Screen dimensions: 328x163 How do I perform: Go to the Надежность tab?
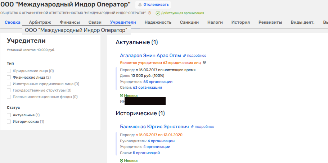pyautogui.click(x=158, y=22)
